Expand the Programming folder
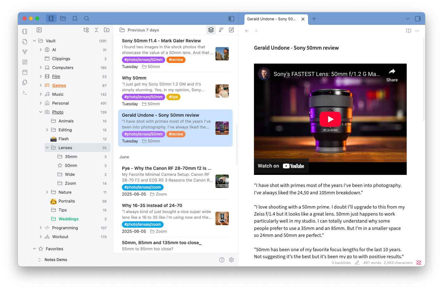This screenshot has width=443, height=290. [41, 228]
